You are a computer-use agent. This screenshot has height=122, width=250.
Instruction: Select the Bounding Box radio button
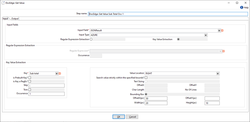[x=146, y=94]
